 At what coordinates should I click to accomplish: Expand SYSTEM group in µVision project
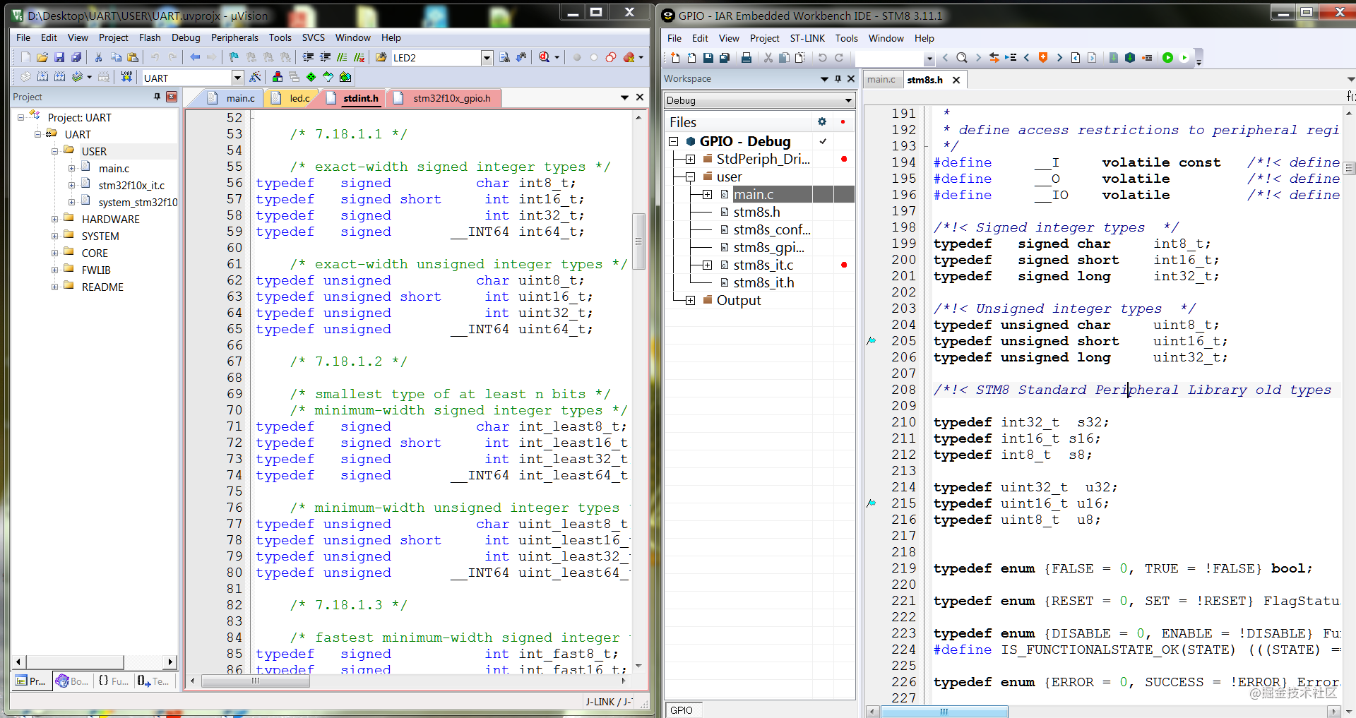54,237
